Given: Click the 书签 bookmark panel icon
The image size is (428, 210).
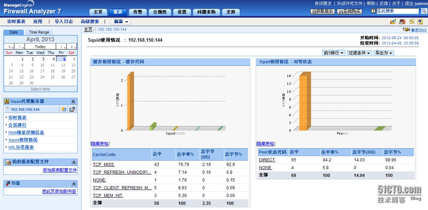Looking at the screenshot, I should click(8, 183).
